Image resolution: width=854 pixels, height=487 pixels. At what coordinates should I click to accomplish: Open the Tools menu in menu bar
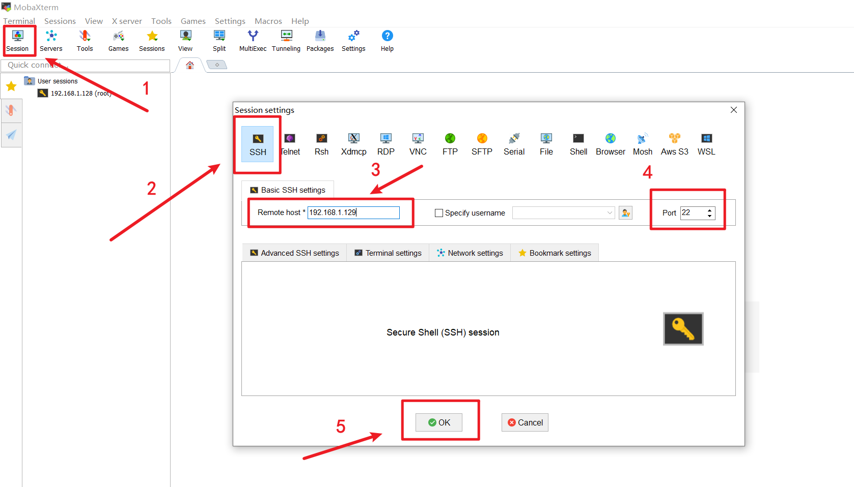161,21
